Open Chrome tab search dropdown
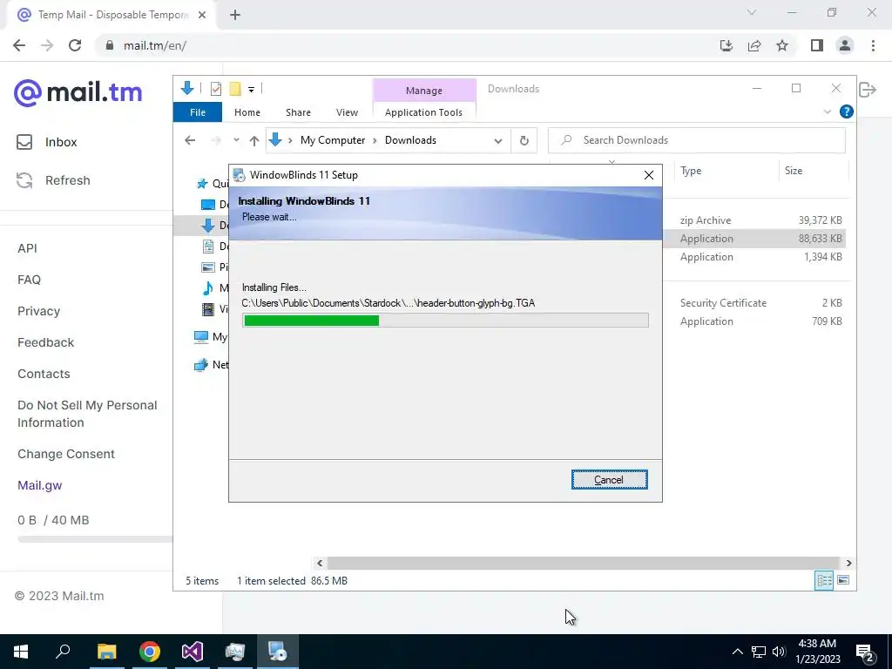Viewport: 892px width, 669px height. point(752,12)
